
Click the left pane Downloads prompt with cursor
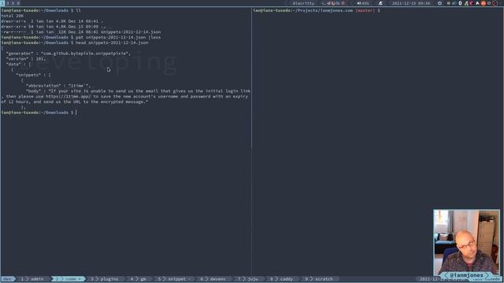tap(39, 112)
